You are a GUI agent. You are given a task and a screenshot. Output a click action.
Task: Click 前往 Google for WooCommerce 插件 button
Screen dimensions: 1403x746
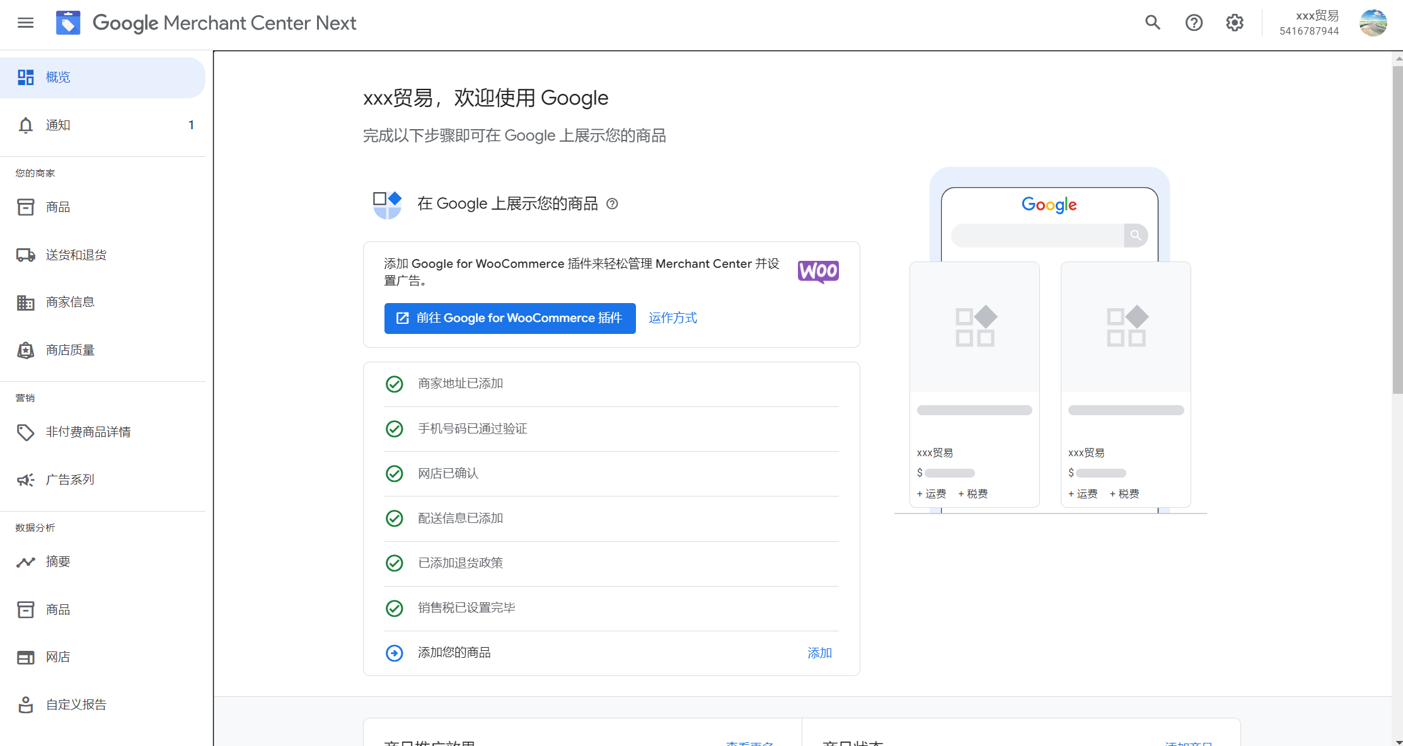(x=510, y=319)
